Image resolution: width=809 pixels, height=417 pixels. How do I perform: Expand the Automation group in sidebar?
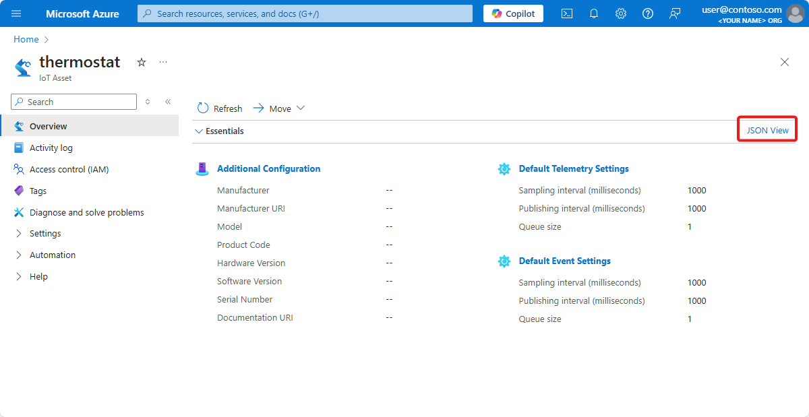click(19, 255)
